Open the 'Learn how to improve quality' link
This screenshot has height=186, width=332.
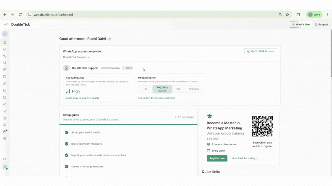pyautogui.click(x=82, y=98)
